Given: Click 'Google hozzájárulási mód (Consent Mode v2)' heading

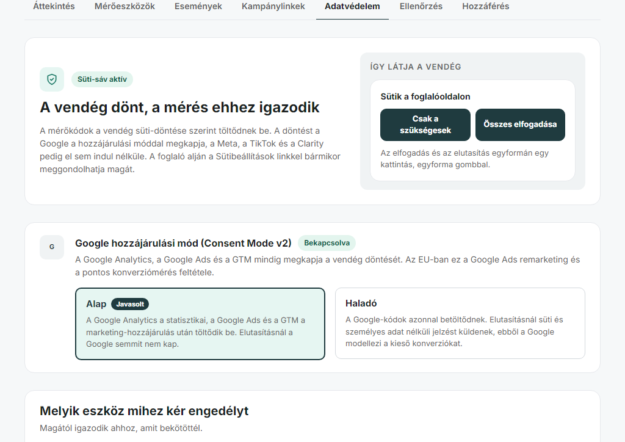Looking at the screenshot, I should (x=183, y=244).
